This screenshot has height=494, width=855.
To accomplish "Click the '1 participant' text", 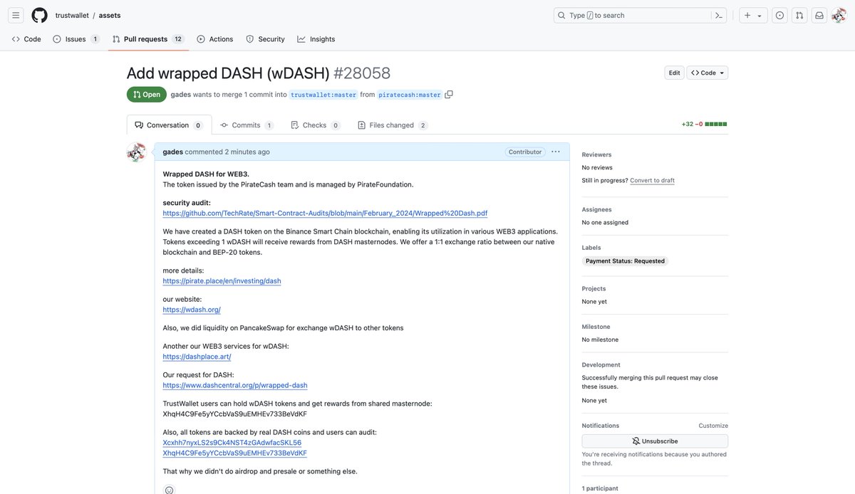I will click(600, 488).
